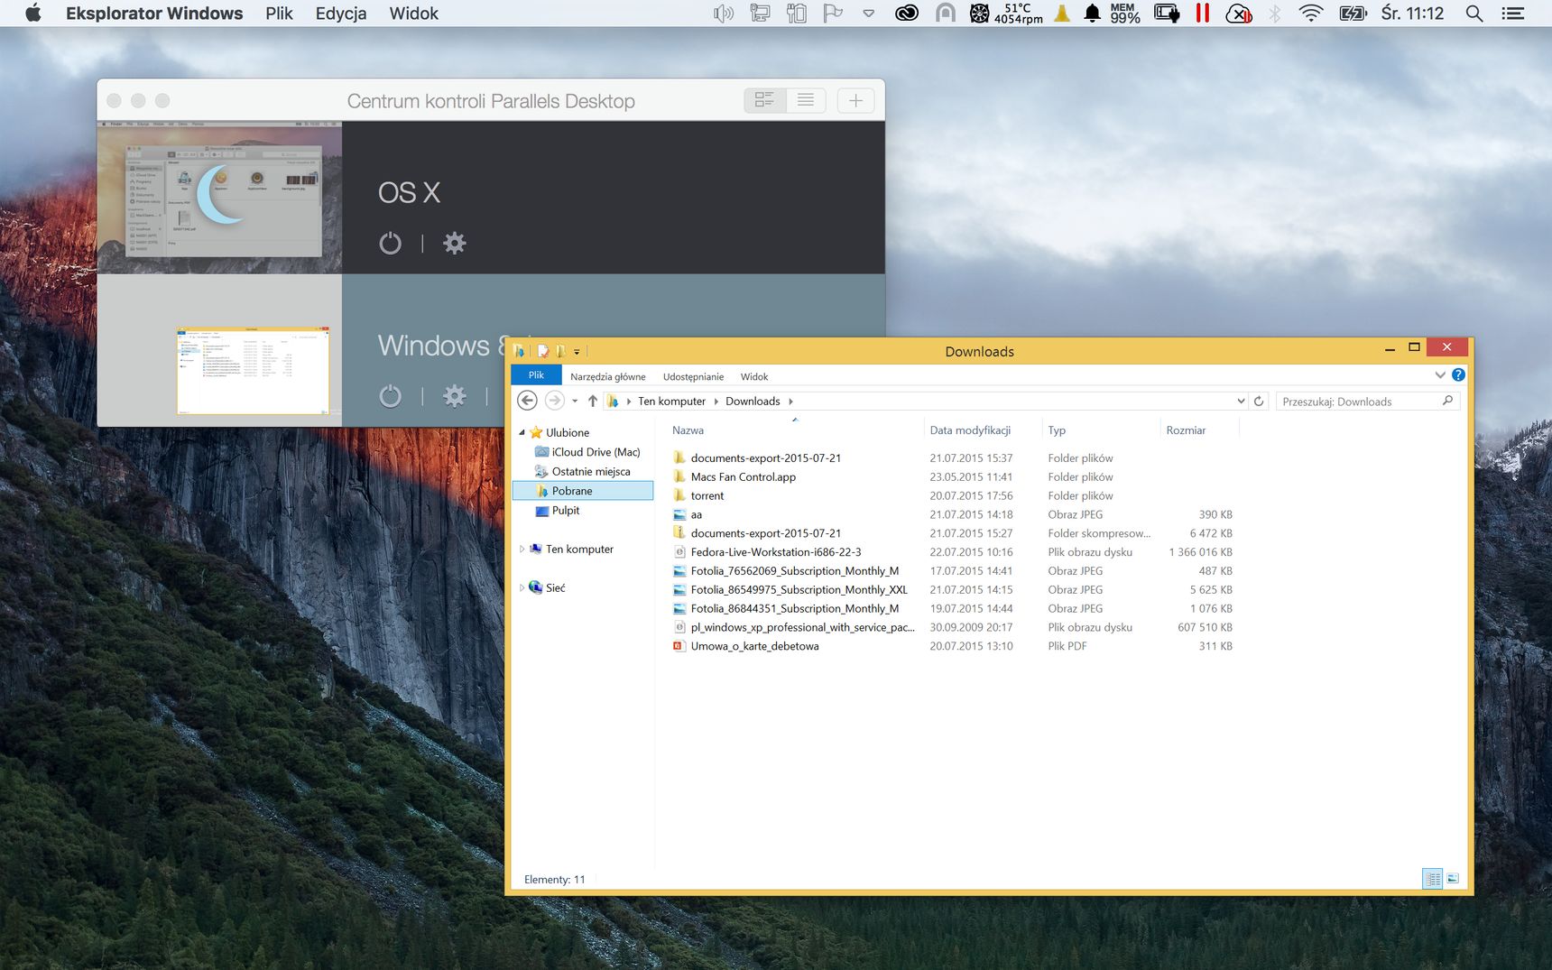
Task: Select the Macs Fan Control.app folder
Action: 743,476
